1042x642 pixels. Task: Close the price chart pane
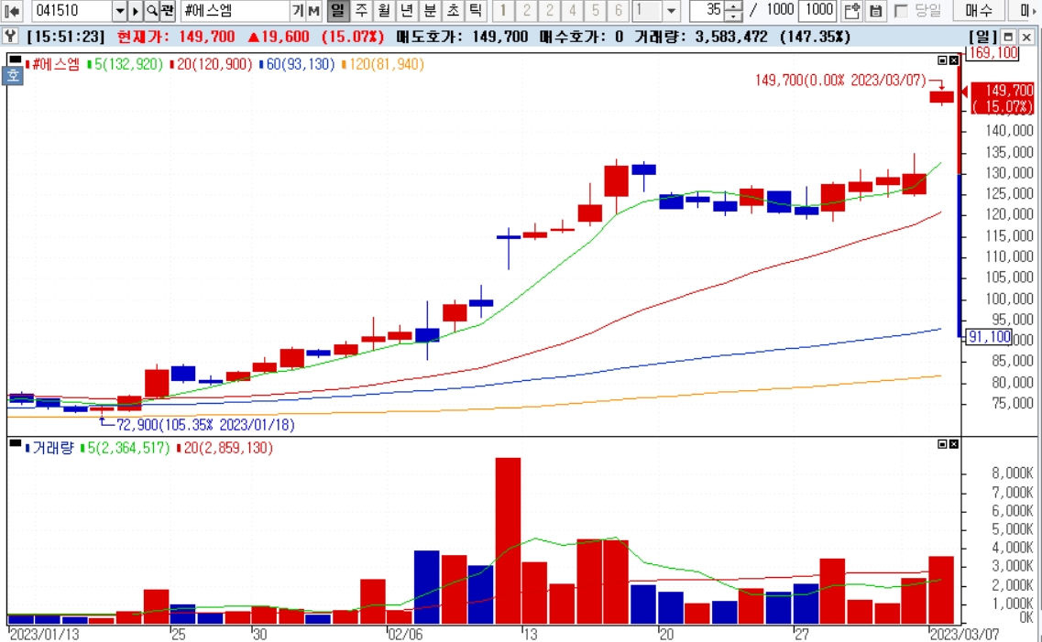click(x=954, y=60)
